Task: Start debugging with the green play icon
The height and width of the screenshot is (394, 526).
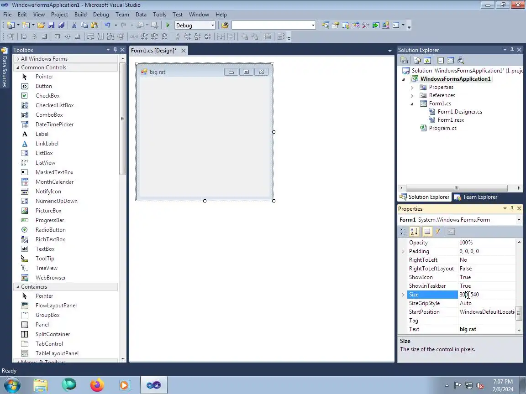Action: point(168,25)
